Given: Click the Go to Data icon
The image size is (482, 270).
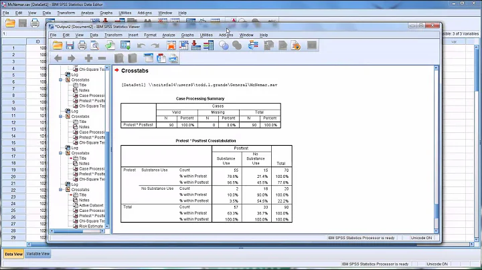Looking at the screenshot, I should [x=171, y=45].
